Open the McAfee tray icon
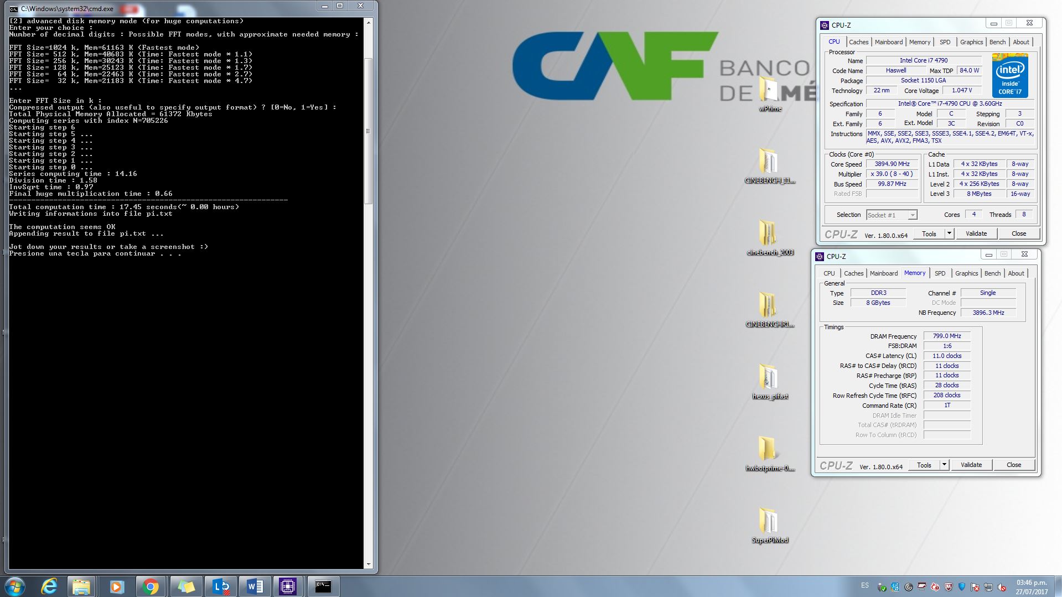Screen dimensions: 1062x597 tap(949, 587)
